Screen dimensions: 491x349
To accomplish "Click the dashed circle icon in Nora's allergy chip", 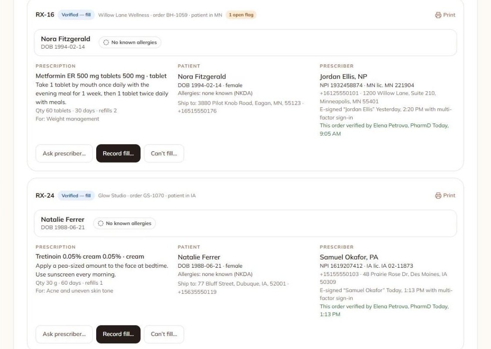I will pos(106,43).
